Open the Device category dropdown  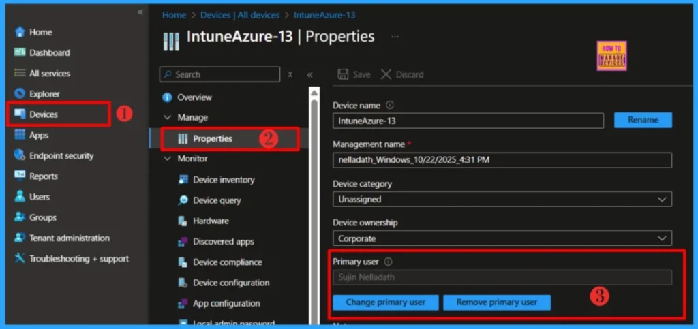pyautogui.click(x=502, y=199)
